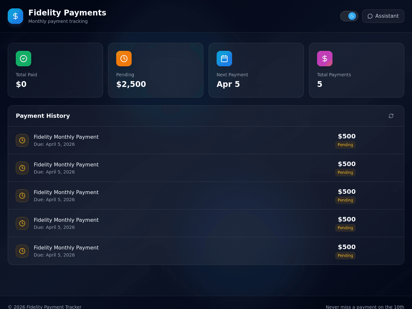Click the purple Total Payments dollar icon
The width and height of the screenshot is (412, 309).
coord(325,59)
